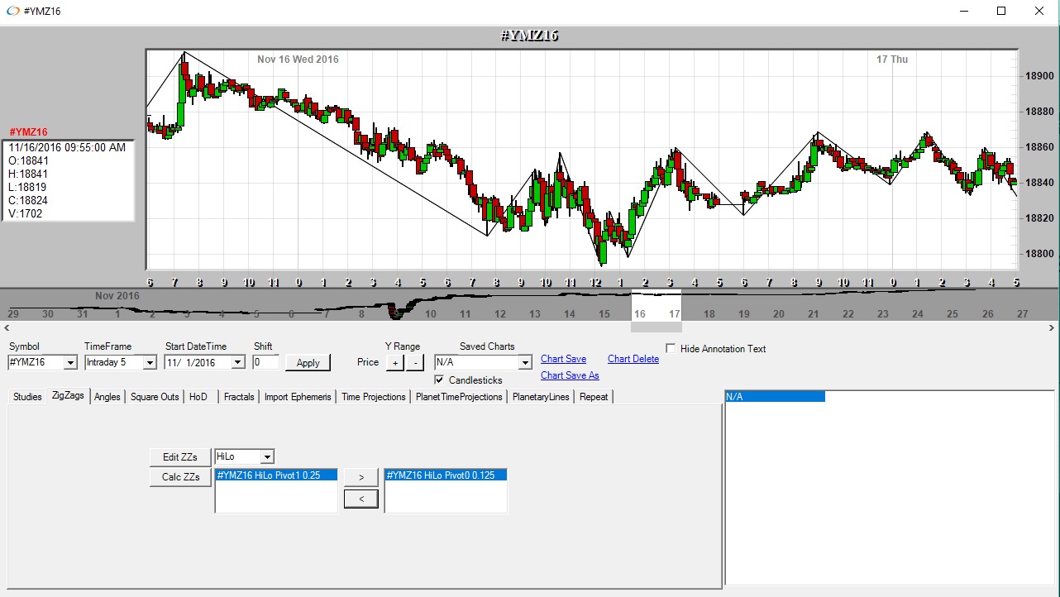Viewport: 1060px width, 597px height.
Task: Click the left arrow move button
Action: (x=360, y=499)
